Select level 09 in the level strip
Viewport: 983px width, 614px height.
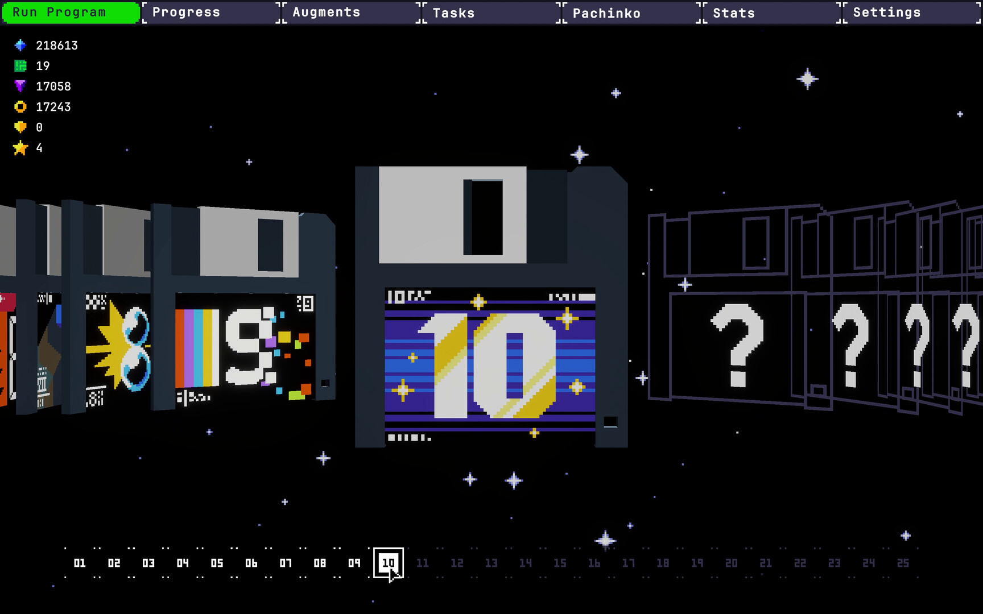click(354, 562)
